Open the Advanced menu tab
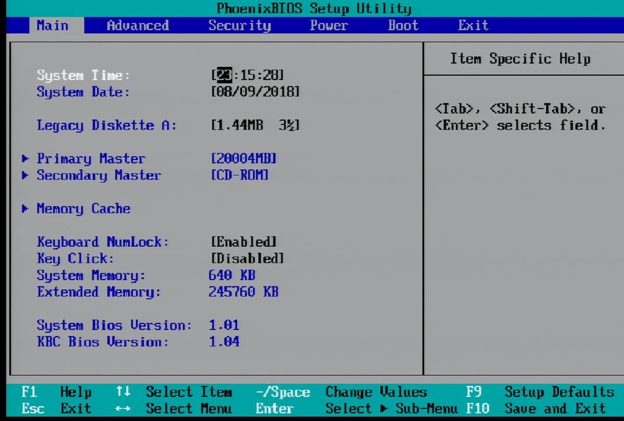The image size is (624, 421). [x=138, y=25]
